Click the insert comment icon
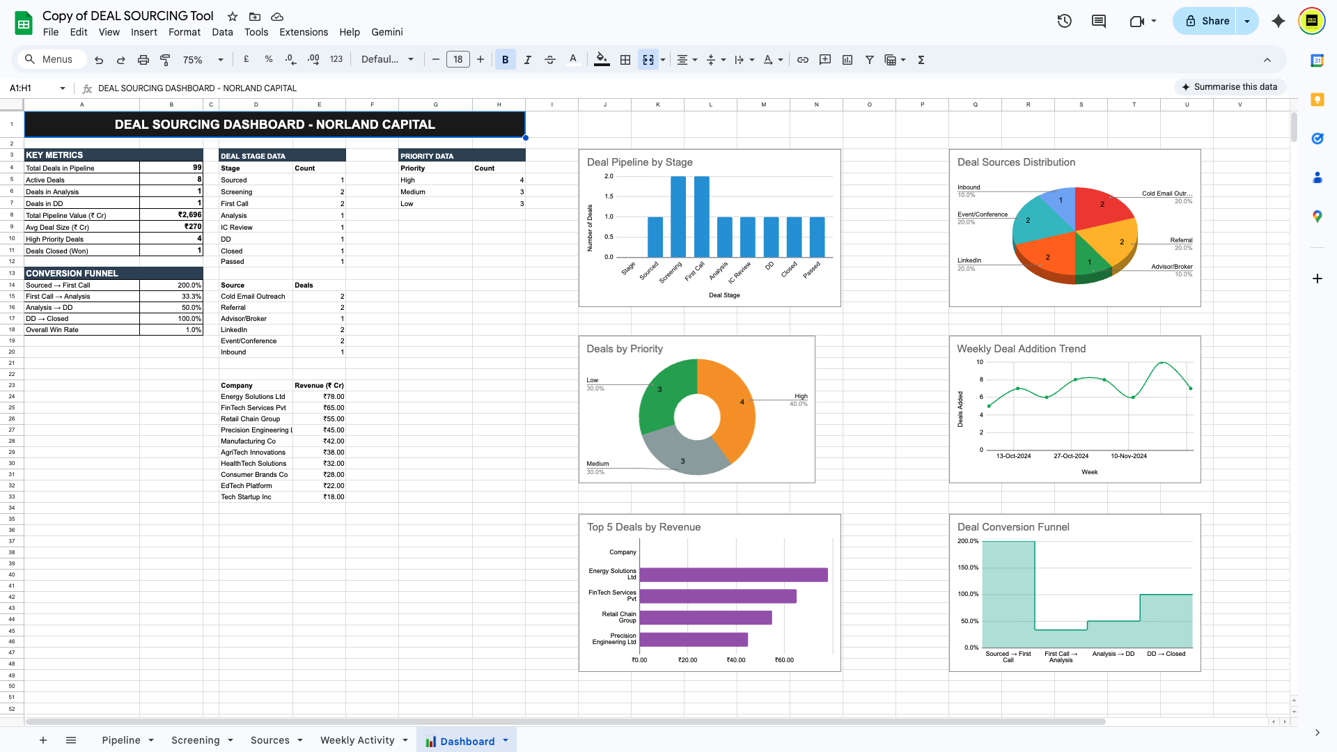Image resolution: width=1337 pixels, height=752 pixels. 1098,22
